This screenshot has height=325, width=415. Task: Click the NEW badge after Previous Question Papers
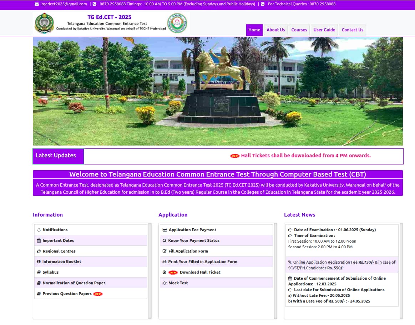[x=98, y=294]
